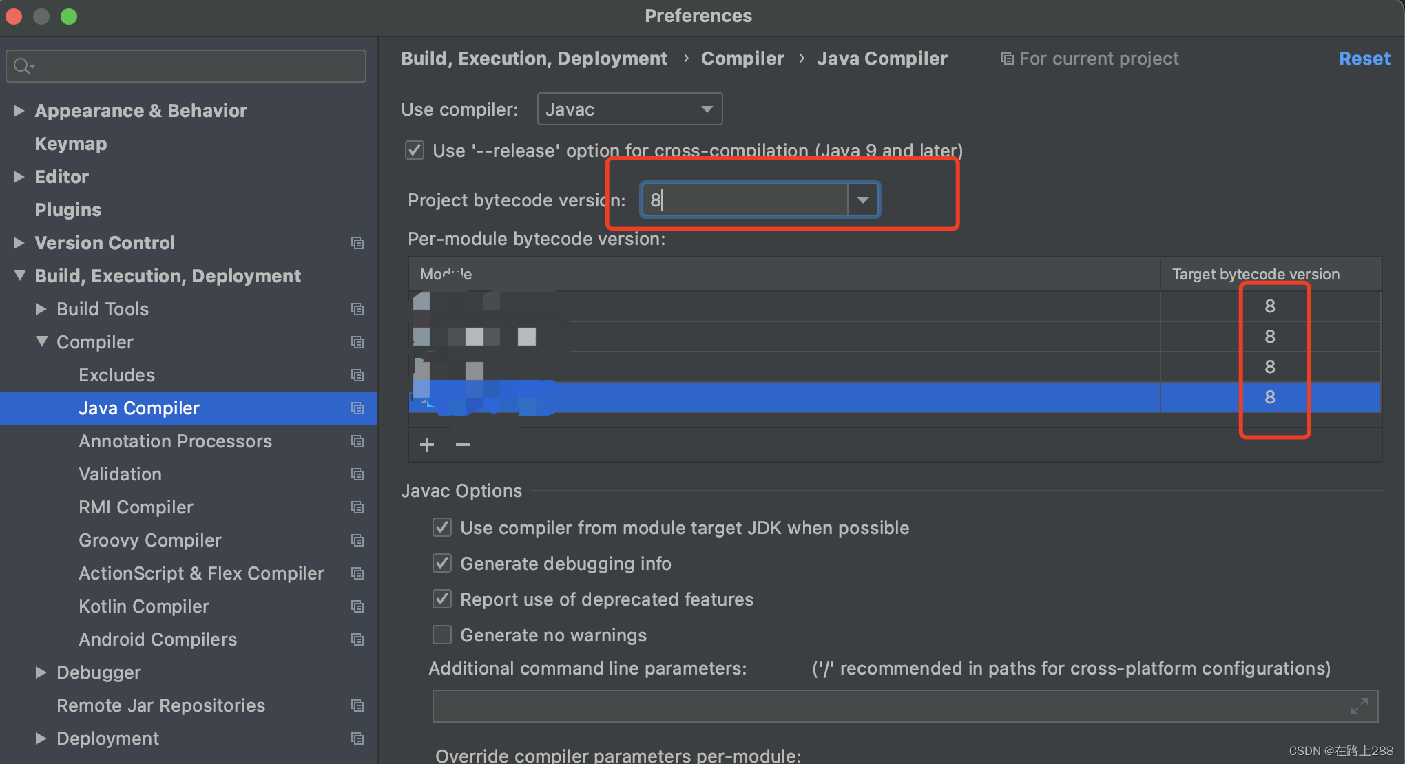Uncheck the '--release' cross-compilation option
Screen dimensions: 1405x764
[x=415, y=150]
